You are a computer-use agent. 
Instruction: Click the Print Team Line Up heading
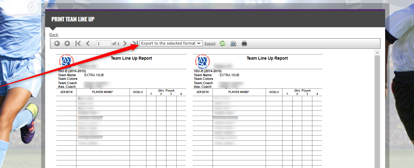pos(73,19)
